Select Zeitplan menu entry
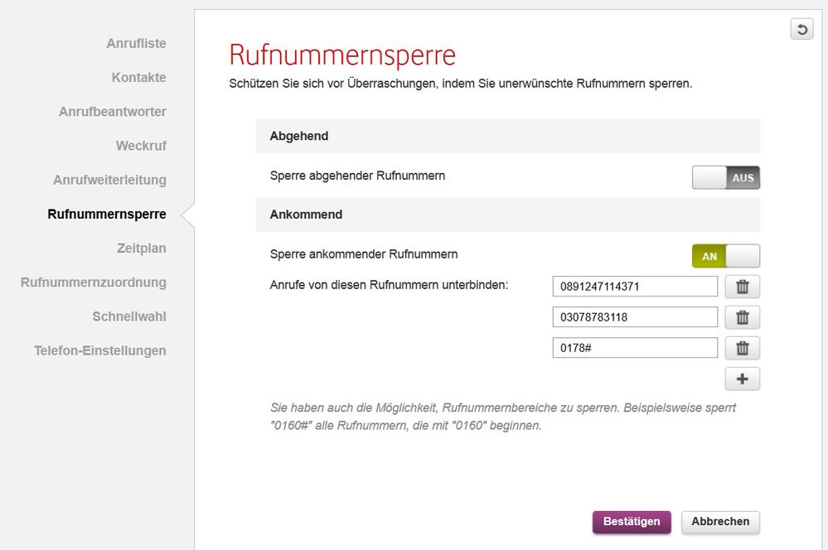The width and height of the screenshot is (828, 550). 142,248
